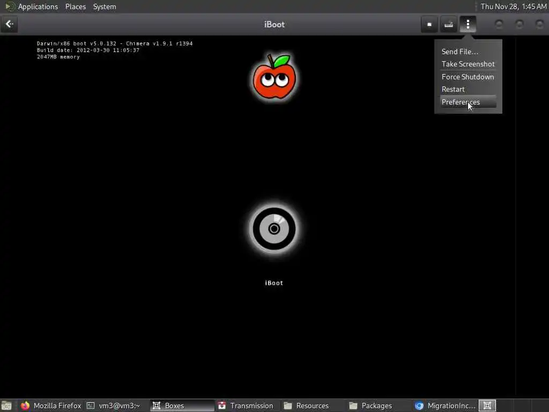Click the clock showing Thu Nov 28
Viewport: 549px width, 412px height.
[513, 6]
